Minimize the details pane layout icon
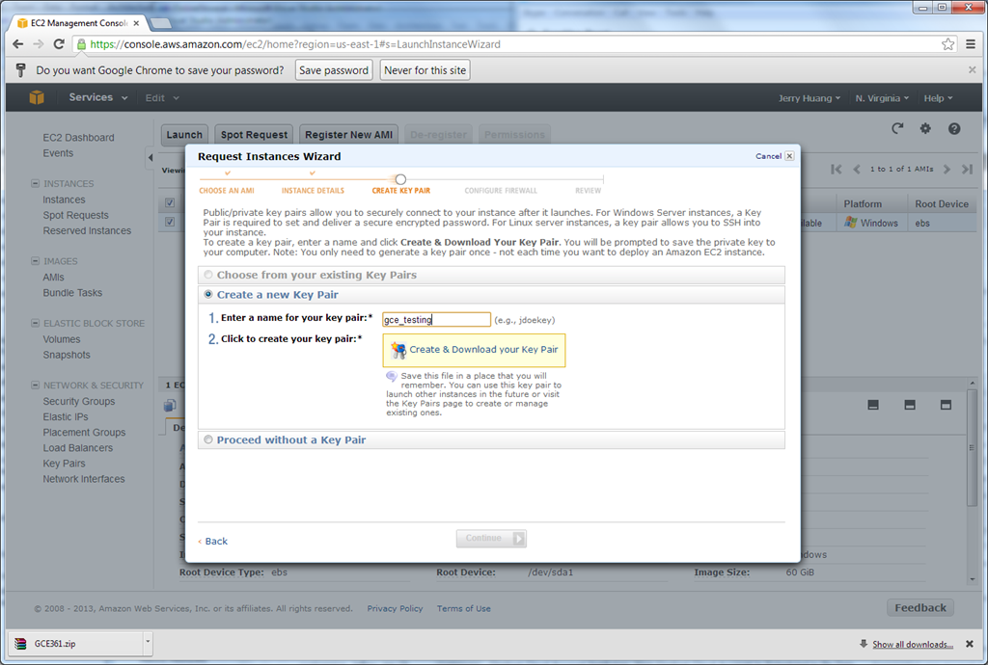Viewport: 988px width, 665px height. point(872,405)
